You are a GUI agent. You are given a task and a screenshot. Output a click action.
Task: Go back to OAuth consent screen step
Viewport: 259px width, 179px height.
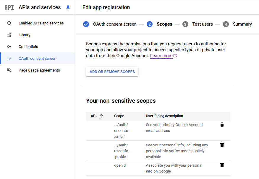tap(115, 24)
